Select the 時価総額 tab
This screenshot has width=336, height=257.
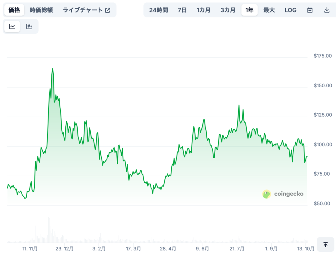[x=41, y=10]
